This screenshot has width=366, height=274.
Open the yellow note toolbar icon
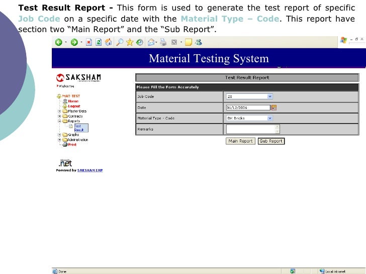189,42
